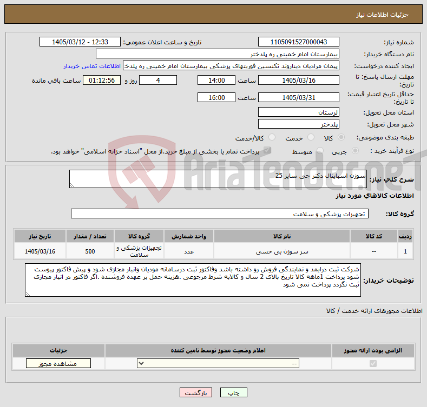Click the نام کالا column header
Viewport: 427px width, 407px height.
click(x=282, y=236)
